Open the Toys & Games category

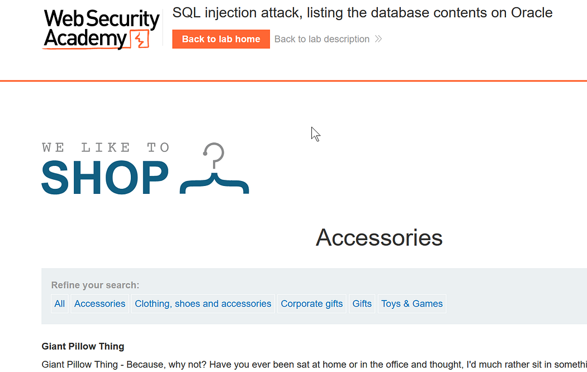(x=411, y=304)
